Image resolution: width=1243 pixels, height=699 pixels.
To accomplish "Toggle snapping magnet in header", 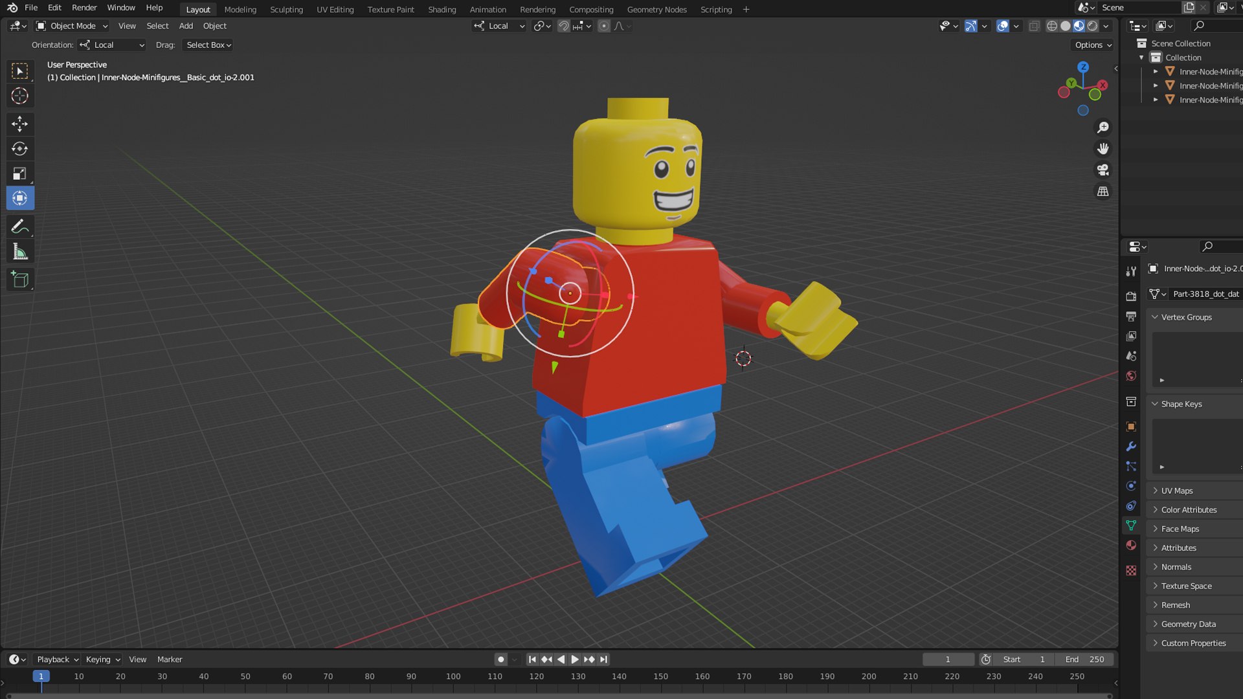I will 564,26.
